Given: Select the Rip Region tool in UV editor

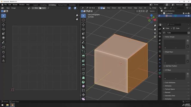Looking at the screenshot, I should [3, 48].
